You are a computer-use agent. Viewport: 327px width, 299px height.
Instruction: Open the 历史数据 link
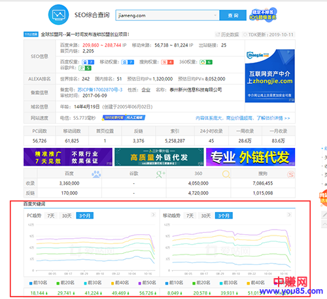coord(227,35)
